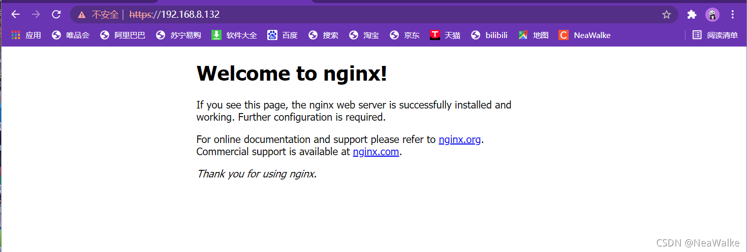Image resolution: width=747 pixels, height=252 pixels.
Task: Open the 百度 bookmark
Action: click(x=283, y=35)
